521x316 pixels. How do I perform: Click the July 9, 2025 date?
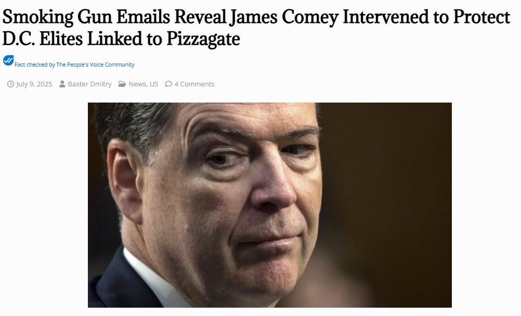tap(34, 84)
